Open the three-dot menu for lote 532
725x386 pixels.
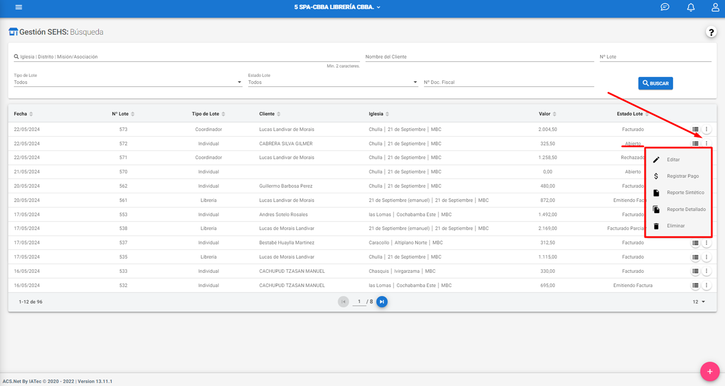tap(707, 285)
